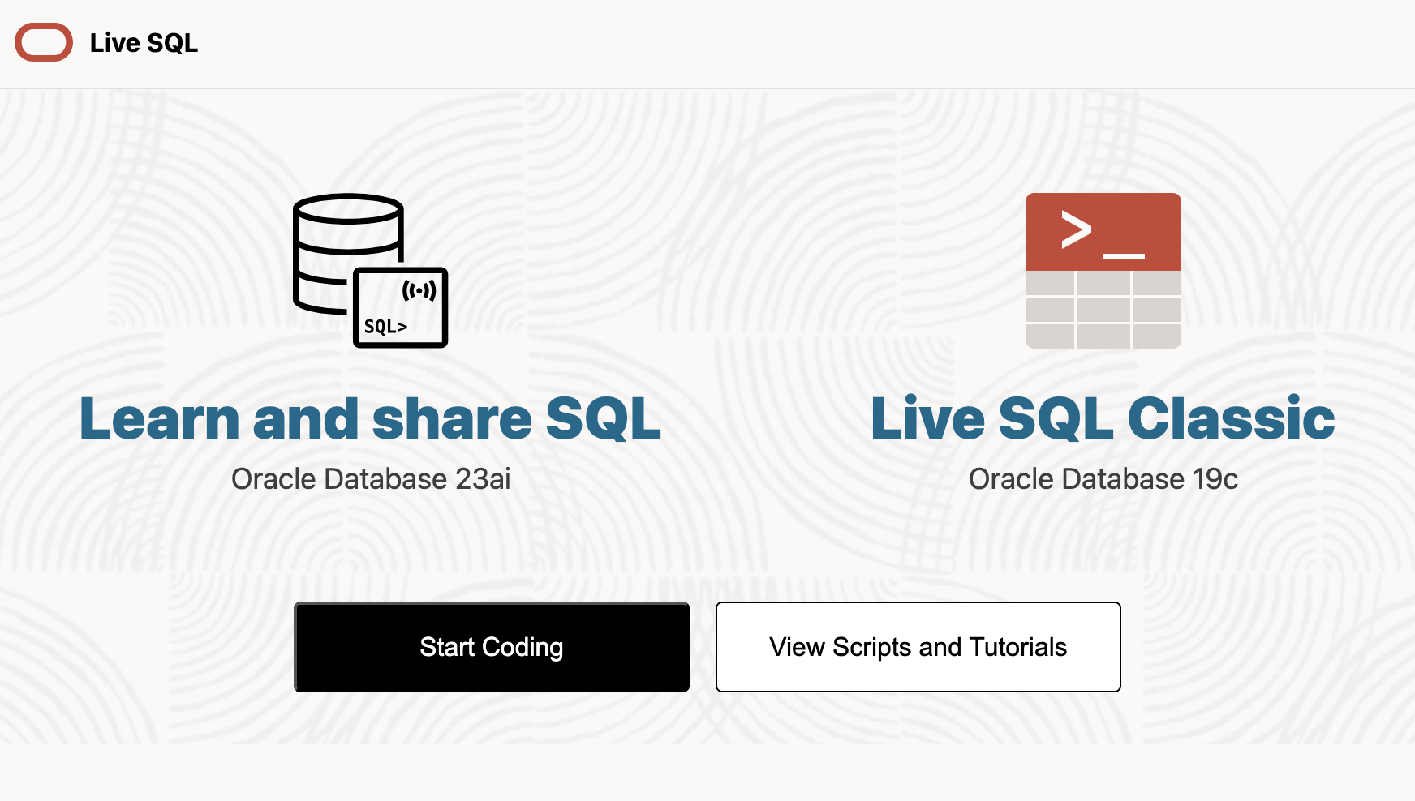Click the Live SQL header title
This screenshot has height=801, width=1415.
tap(144, 43)
